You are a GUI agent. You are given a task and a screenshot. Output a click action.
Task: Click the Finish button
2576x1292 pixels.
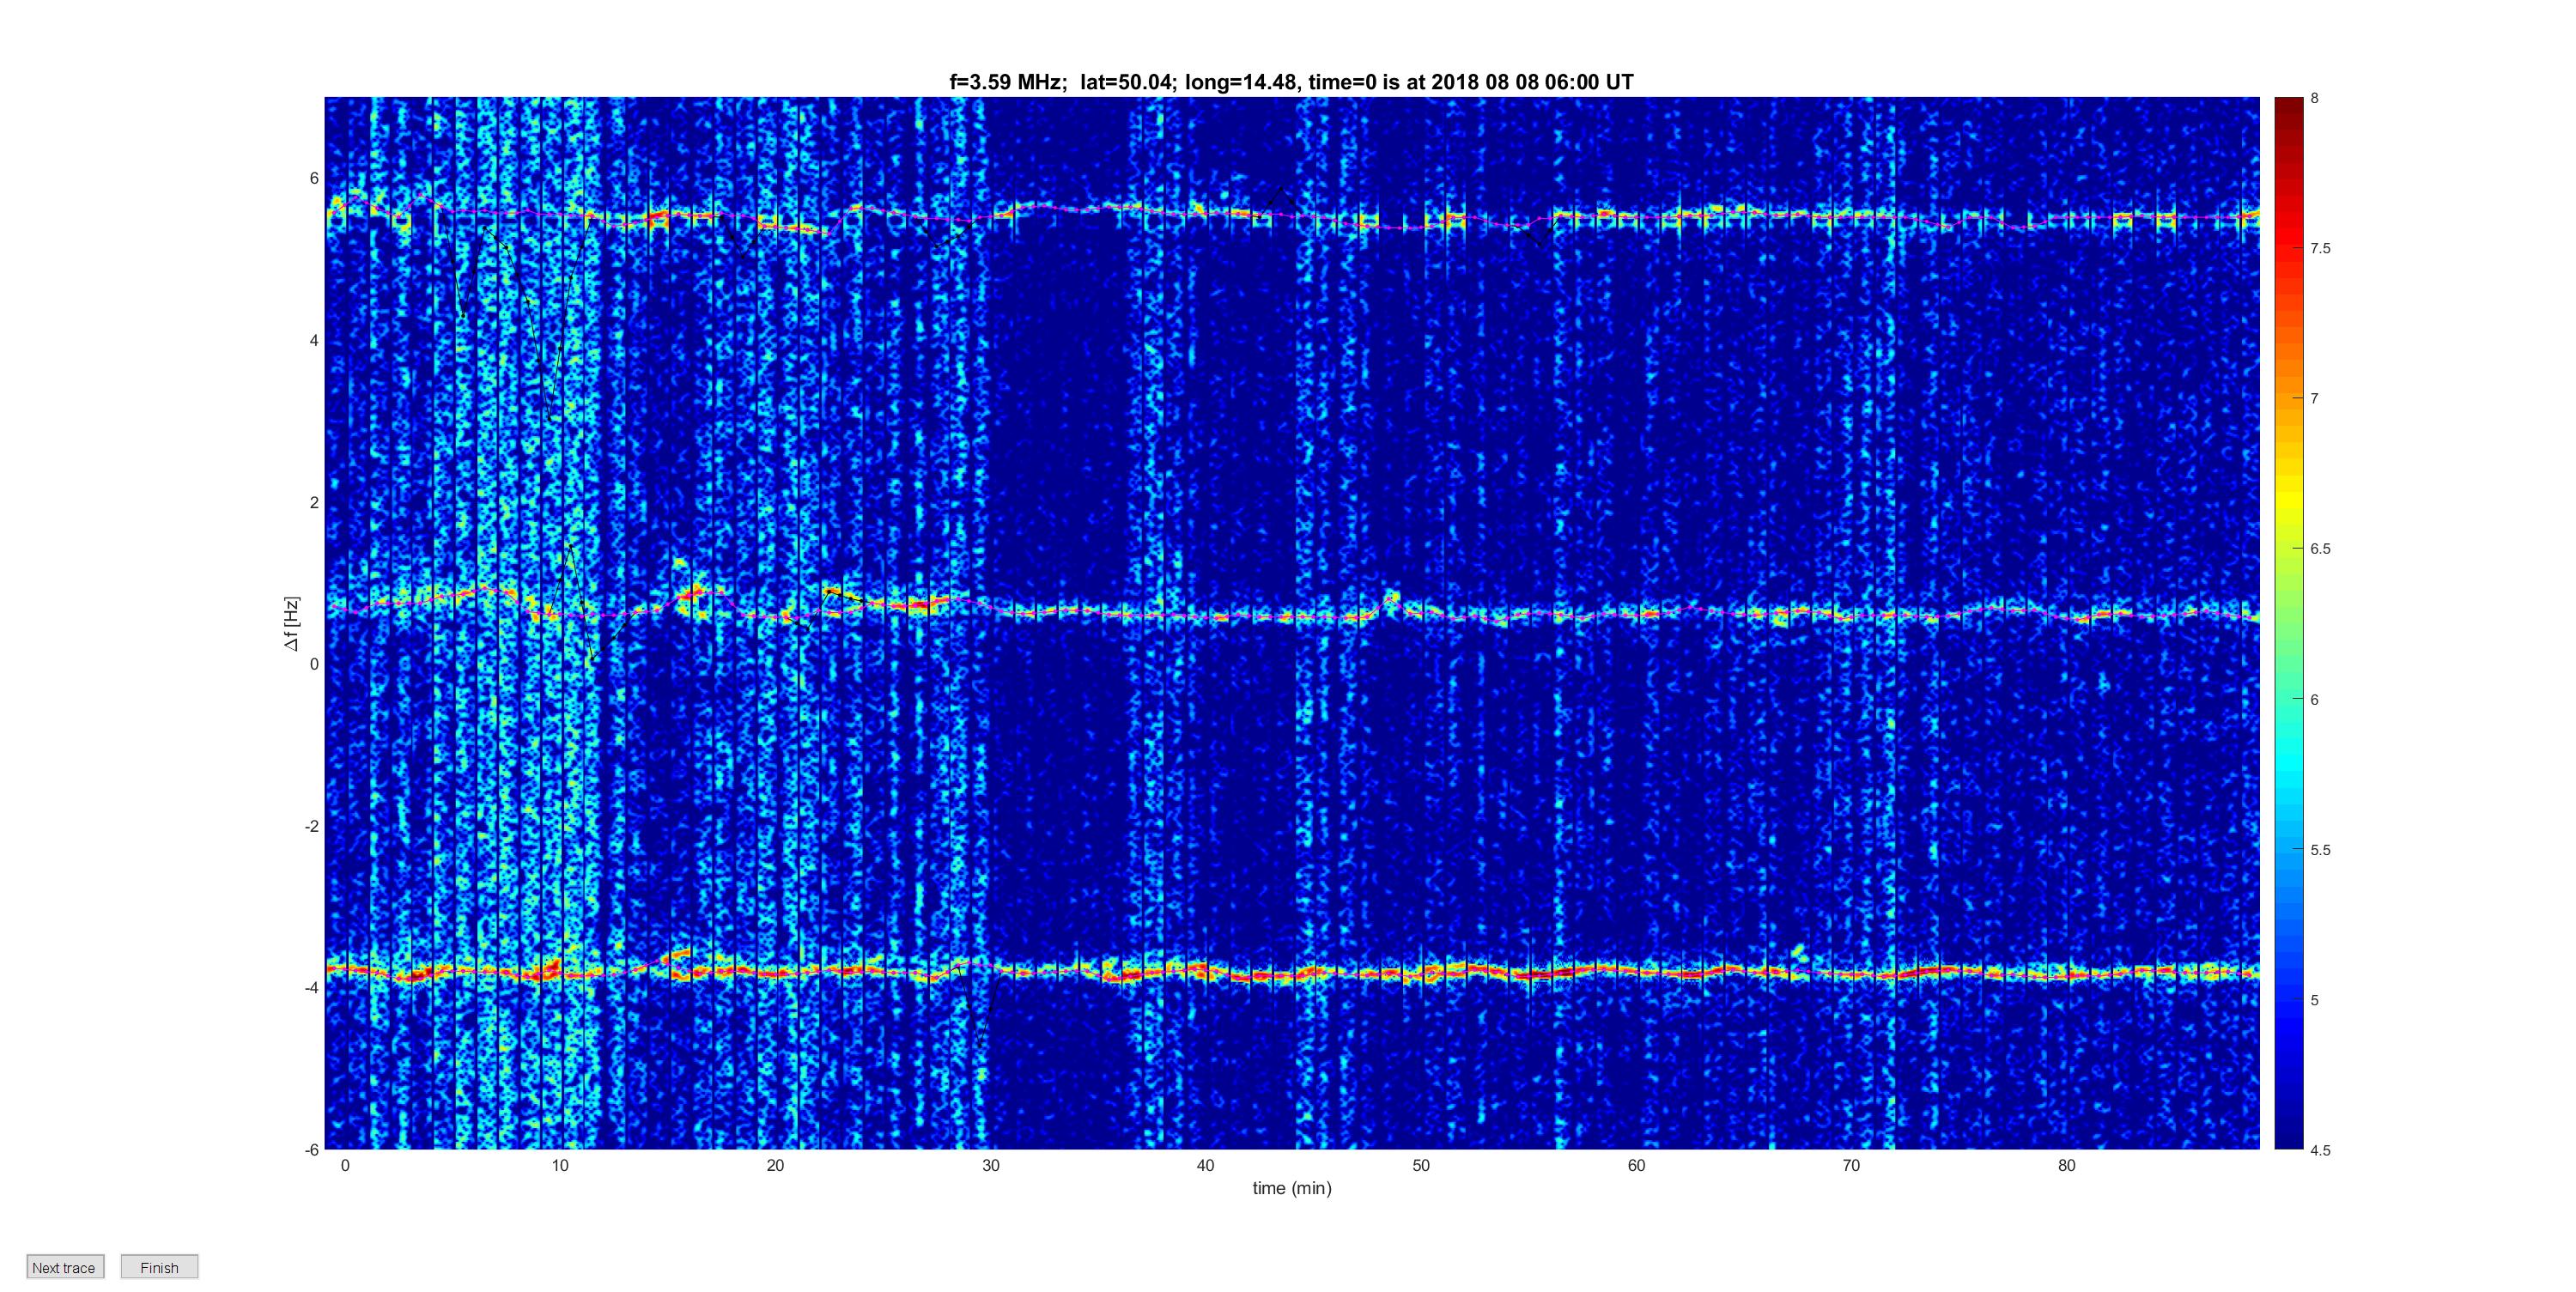point(159,1267)
